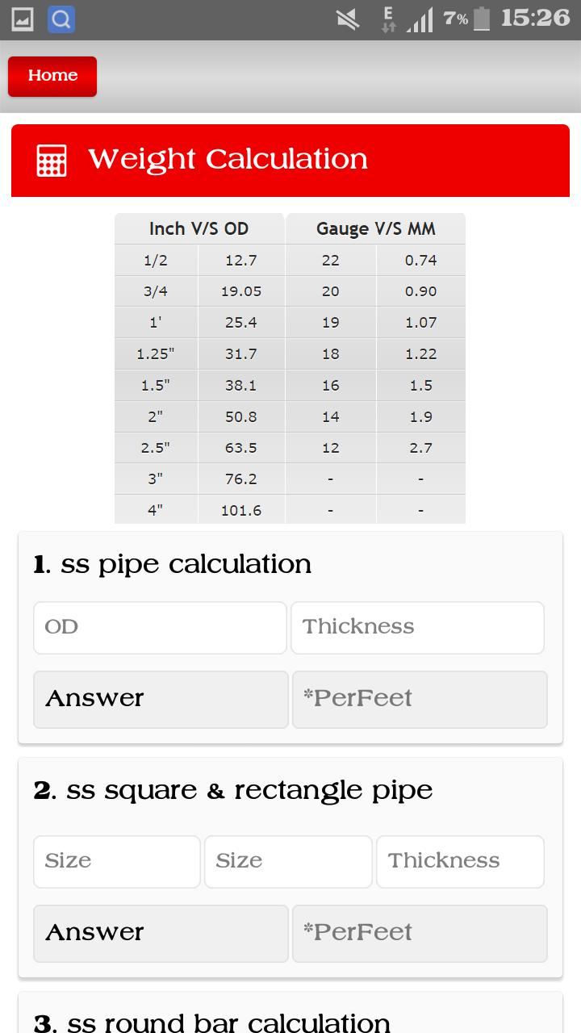Select the ss pipe *PerFeet result field
Viewport: 581px width, 1033px height.
click(420, 699)
